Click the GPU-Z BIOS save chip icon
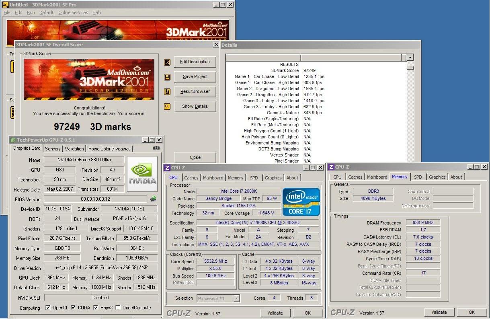Screen dimensions: 490x319 pos(153,199)
